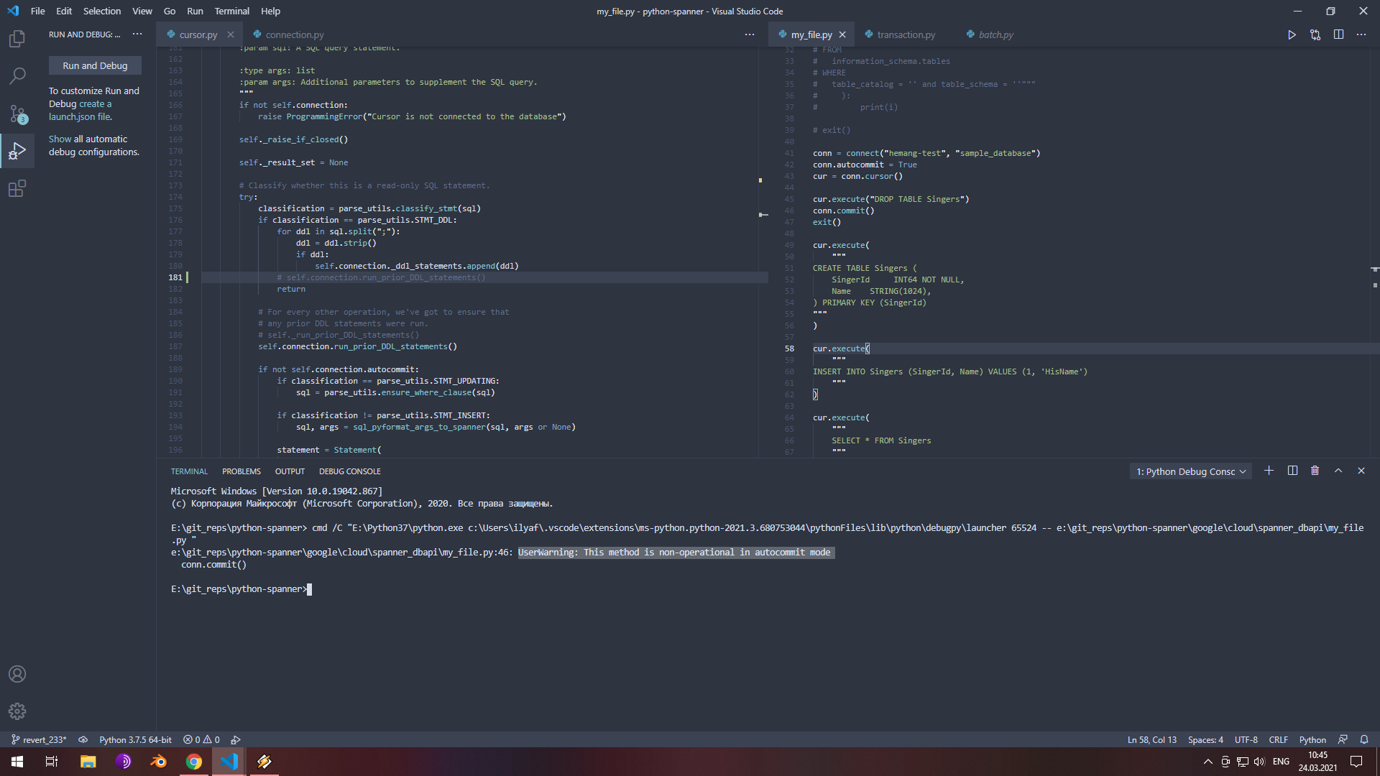Image resolution: width=1380 pixels, height=776 pixels.
Task: Change the UTF-8 encoding
Action: (1246, 739)
